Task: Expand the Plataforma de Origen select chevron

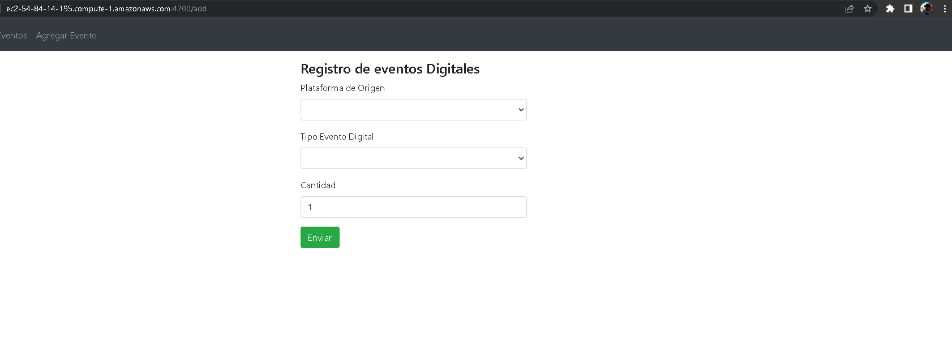Action: (520, 110)
